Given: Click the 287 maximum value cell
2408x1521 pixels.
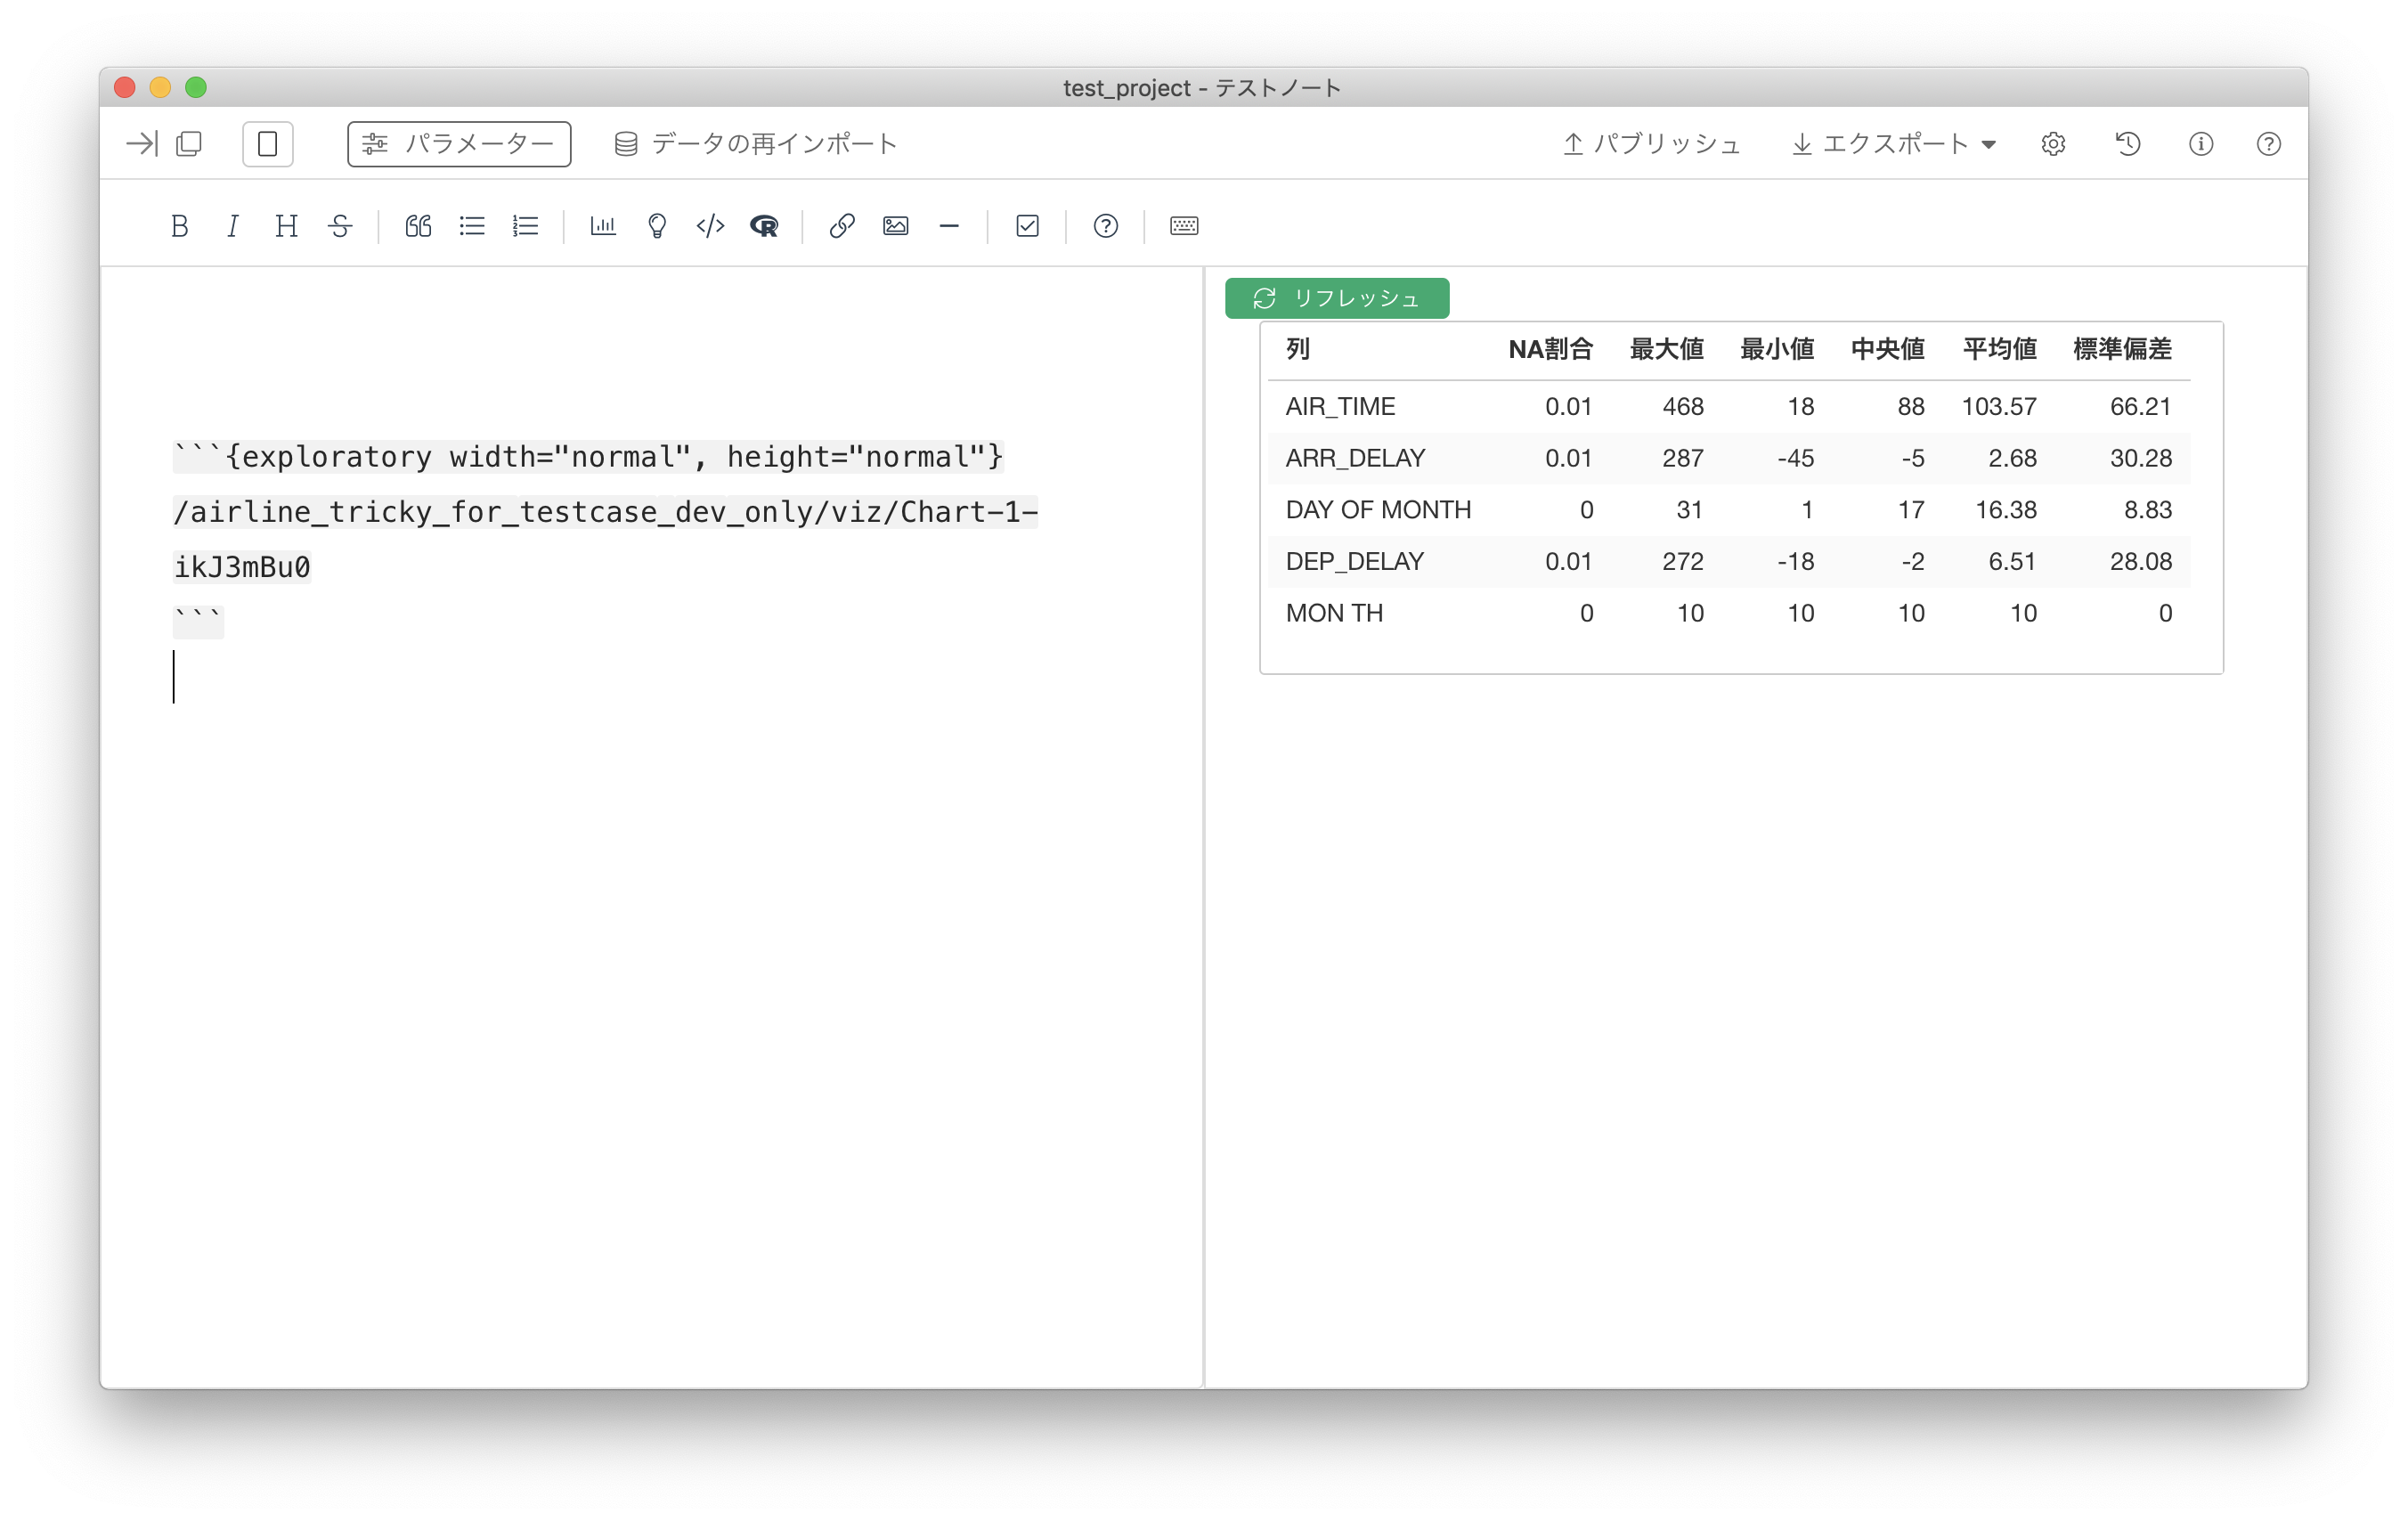Looking at the screenshot, I should [1683, 458].
